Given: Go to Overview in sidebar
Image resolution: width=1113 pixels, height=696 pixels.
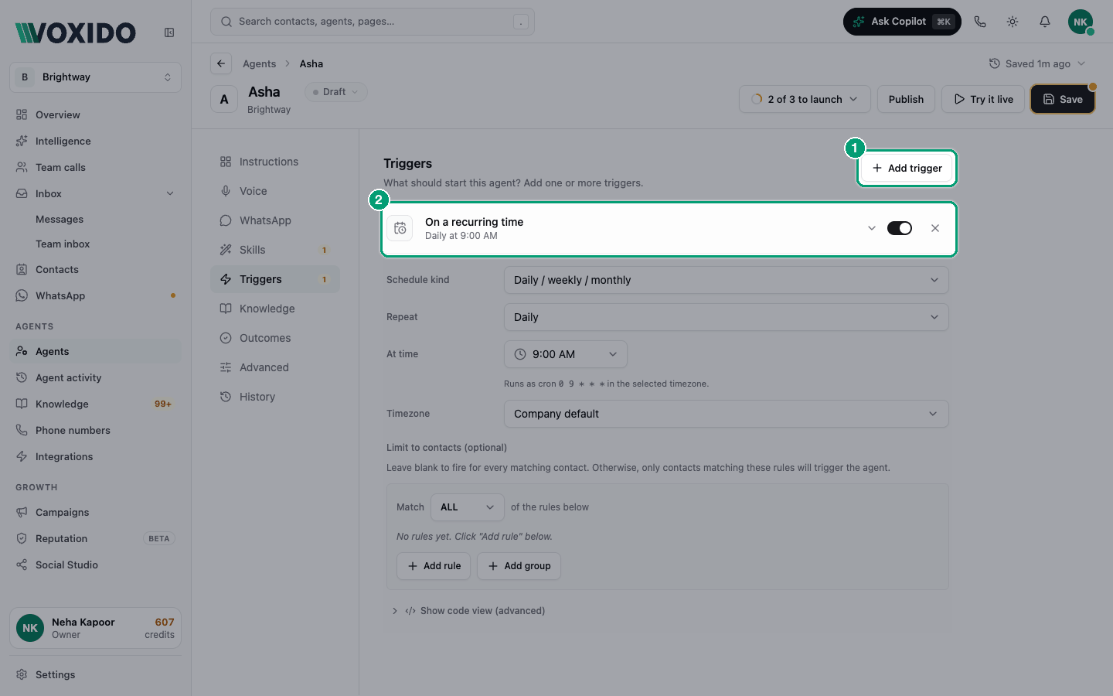Looking at the screenshot, I should (x=96, y=114).
